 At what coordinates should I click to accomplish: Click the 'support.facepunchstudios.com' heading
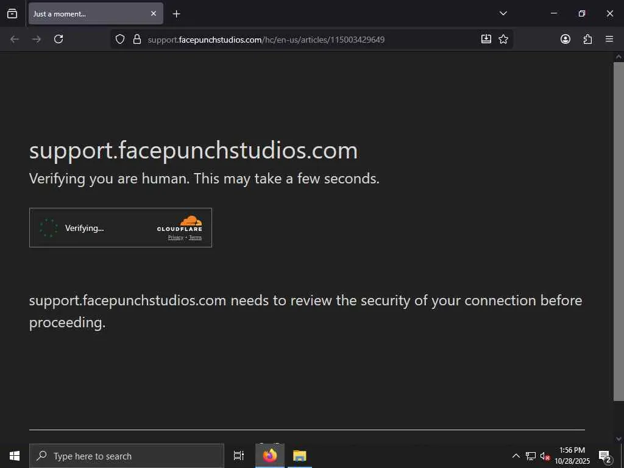point(193,151)
